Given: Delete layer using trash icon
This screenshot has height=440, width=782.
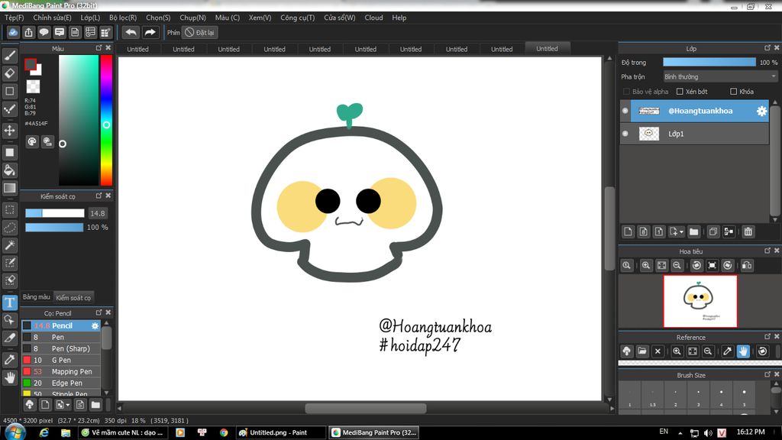Looking at the screenshot, I should point(748,231).
